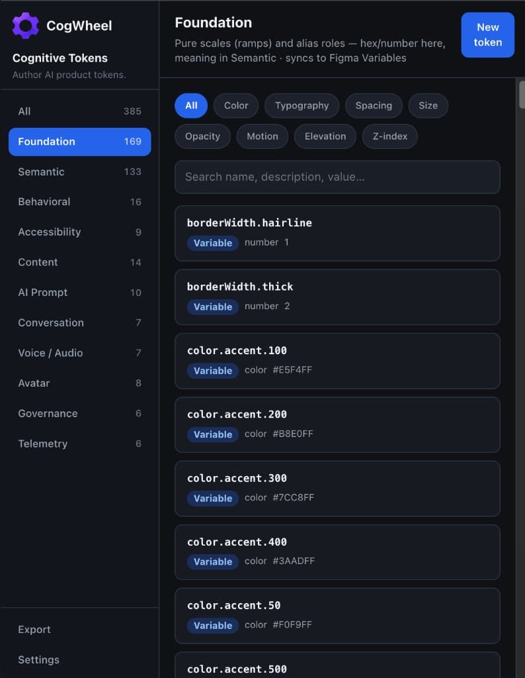Click the #3AADFF color value
Image resolution: width=525 pixels, height=678 pixels.
[x=294, y=561]
